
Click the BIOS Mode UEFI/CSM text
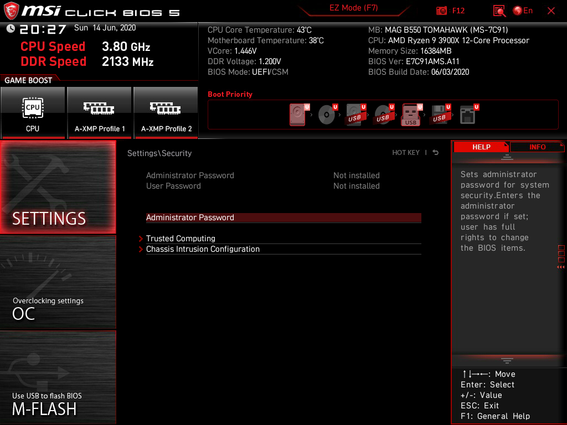248,72
